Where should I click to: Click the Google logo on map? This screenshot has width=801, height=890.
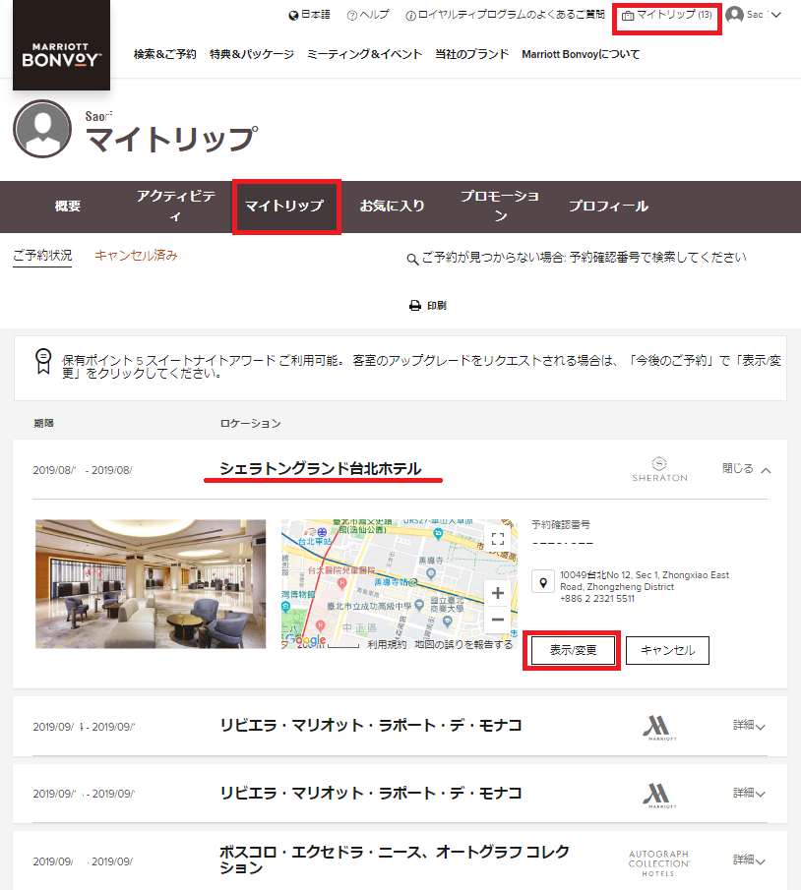(305, 640)
